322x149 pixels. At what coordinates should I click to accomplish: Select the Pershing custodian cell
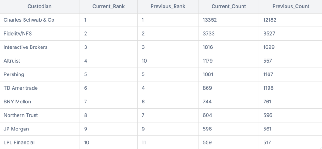(40, 74)
